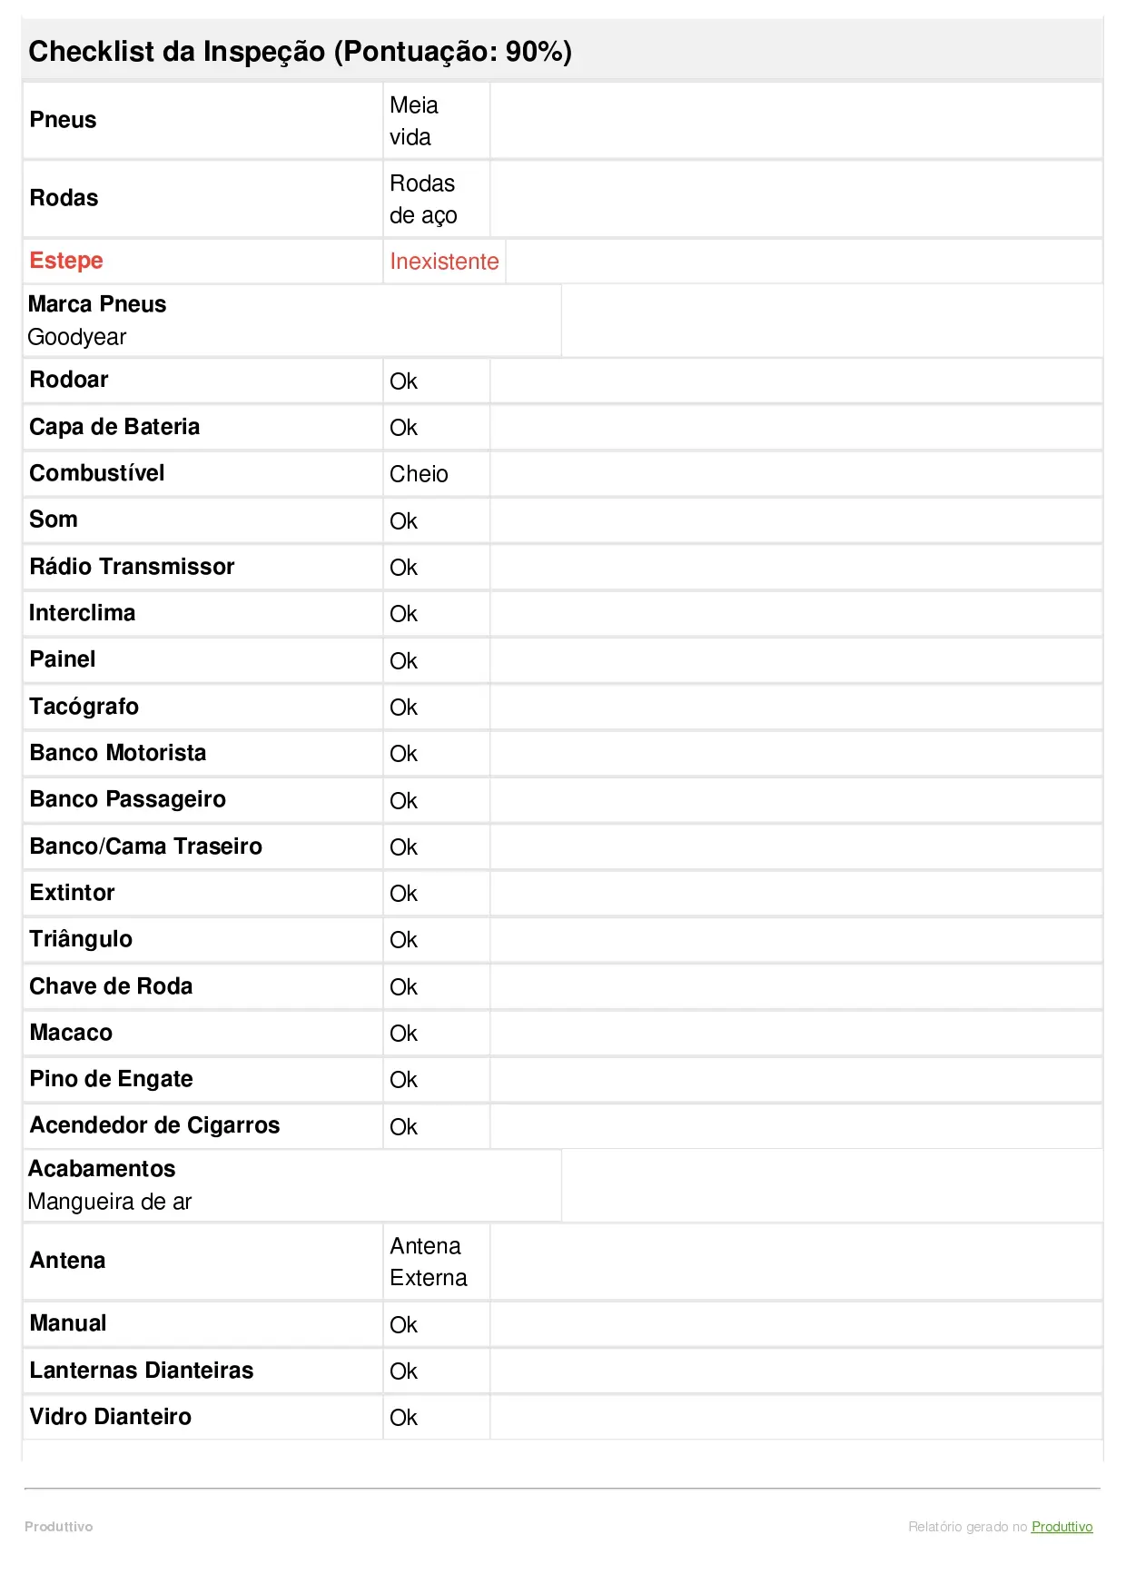Select the Antena Externa value
The width and height of the screenshot is (1126, 1594).
coord(428,1262)
